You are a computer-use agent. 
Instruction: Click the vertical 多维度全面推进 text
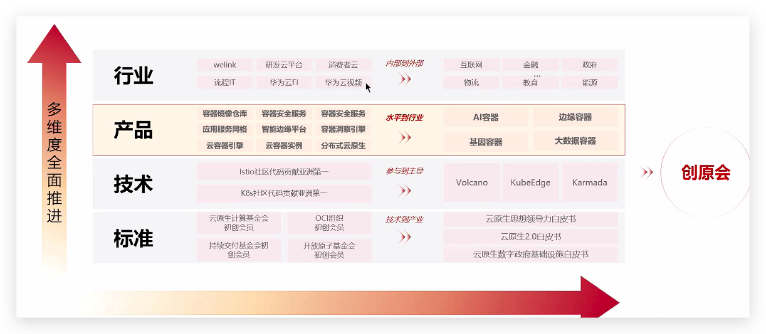click(54, 162)
